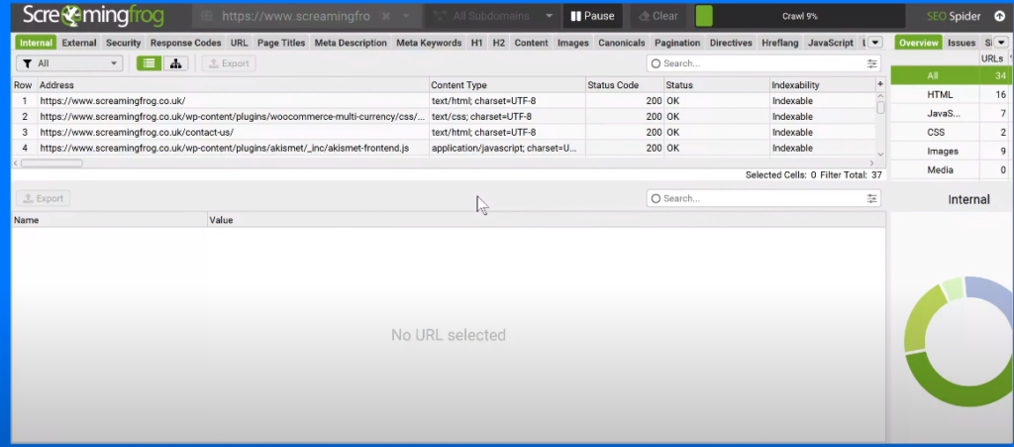Open the Meta Keywords tab

click(x=429, y=43)
